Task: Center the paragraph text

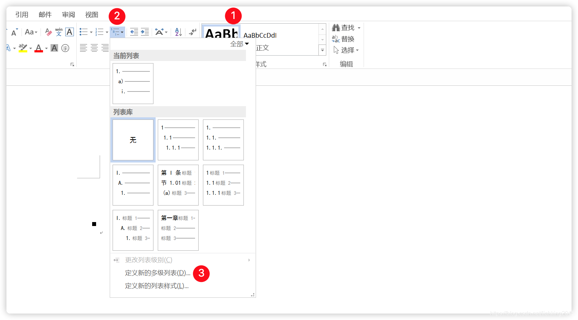Action: tap(94, 48)
